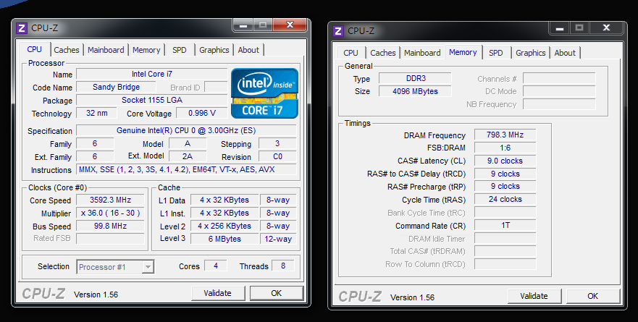
Task: Click the Core Speed value '3592.3 MHz'
Action: pyautogui.click(x=110, y=200)
